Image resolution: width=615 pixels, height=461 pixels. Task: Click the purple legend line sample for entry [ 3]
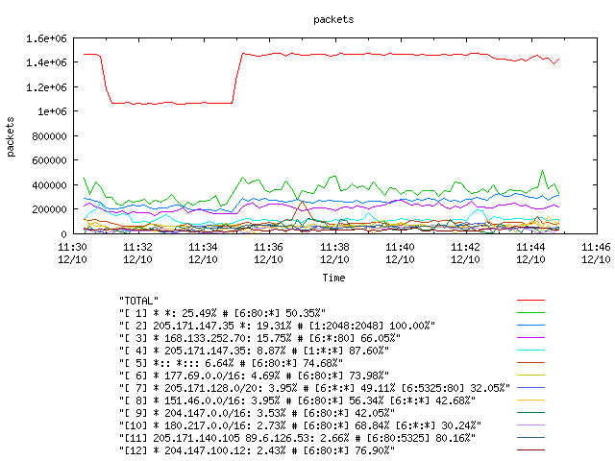coord(530,337)
